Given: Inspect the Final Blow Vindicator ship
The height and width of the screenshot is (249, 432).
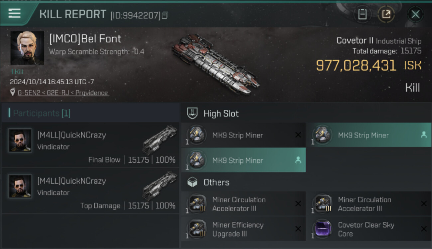Looking at the screenshot, I should point(160,138).
